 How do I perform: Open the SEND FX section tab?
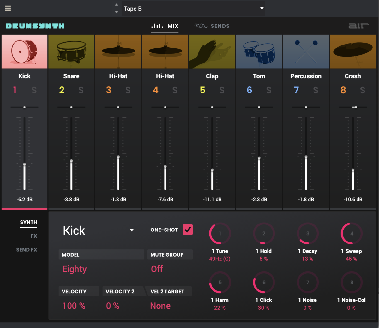tap(27, 249)
